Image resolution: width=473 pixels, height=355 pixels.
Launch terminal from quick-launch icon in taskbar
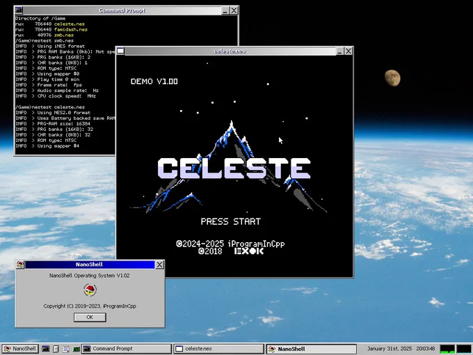pyautogui.click(x=45, y=349)
